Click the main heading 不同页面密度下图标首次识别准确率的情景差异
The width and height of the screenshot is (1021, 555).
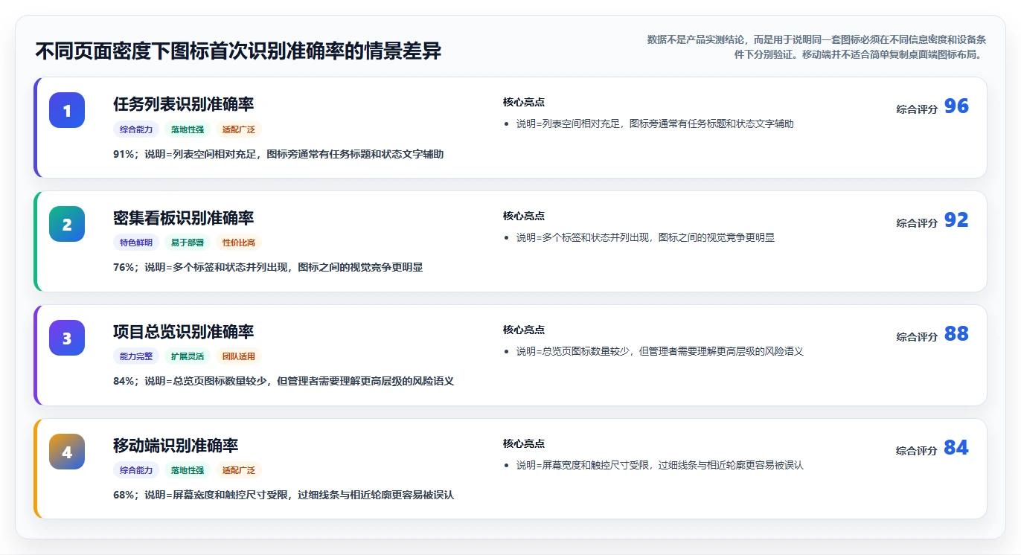coord(238,51)
